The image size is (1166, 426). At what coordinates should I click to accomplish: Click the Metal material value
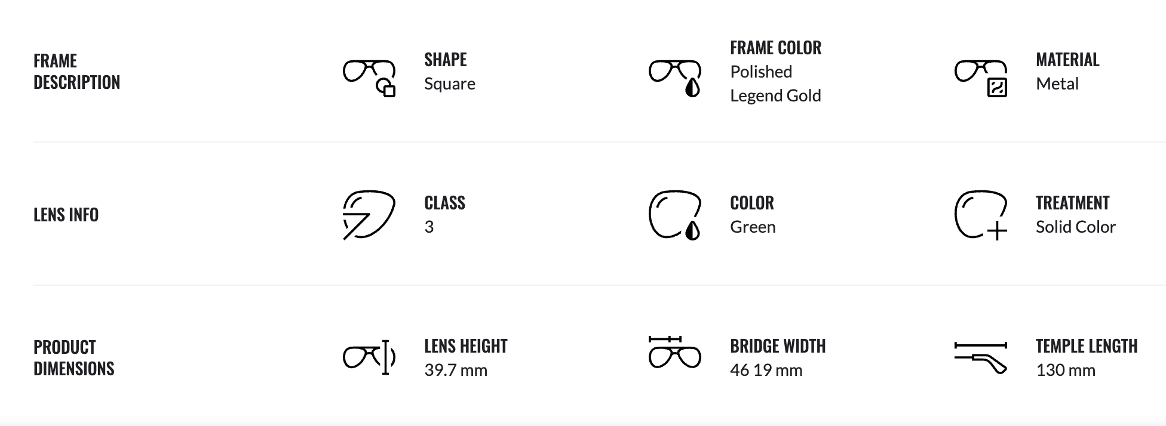click(x=1057, y=84)
